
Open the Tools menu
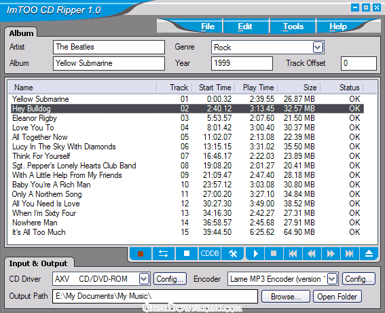pyautogui.click(x=293, y=26)
